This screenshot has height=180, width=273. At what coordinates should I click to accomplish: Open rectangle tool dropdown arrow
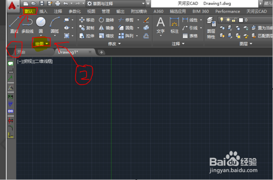pyautogui.click(x=72, y=20)
